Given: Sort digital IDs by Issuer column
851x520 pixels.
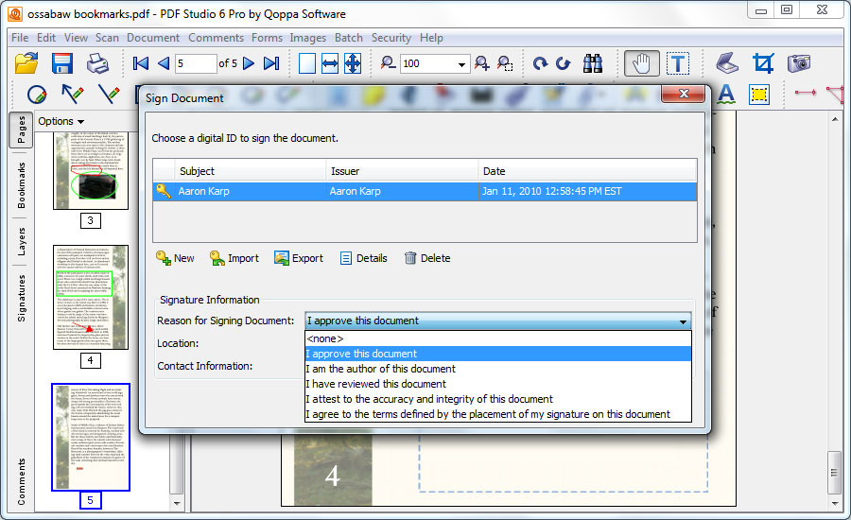Looking at the screenshot, I should click(402, 171).
